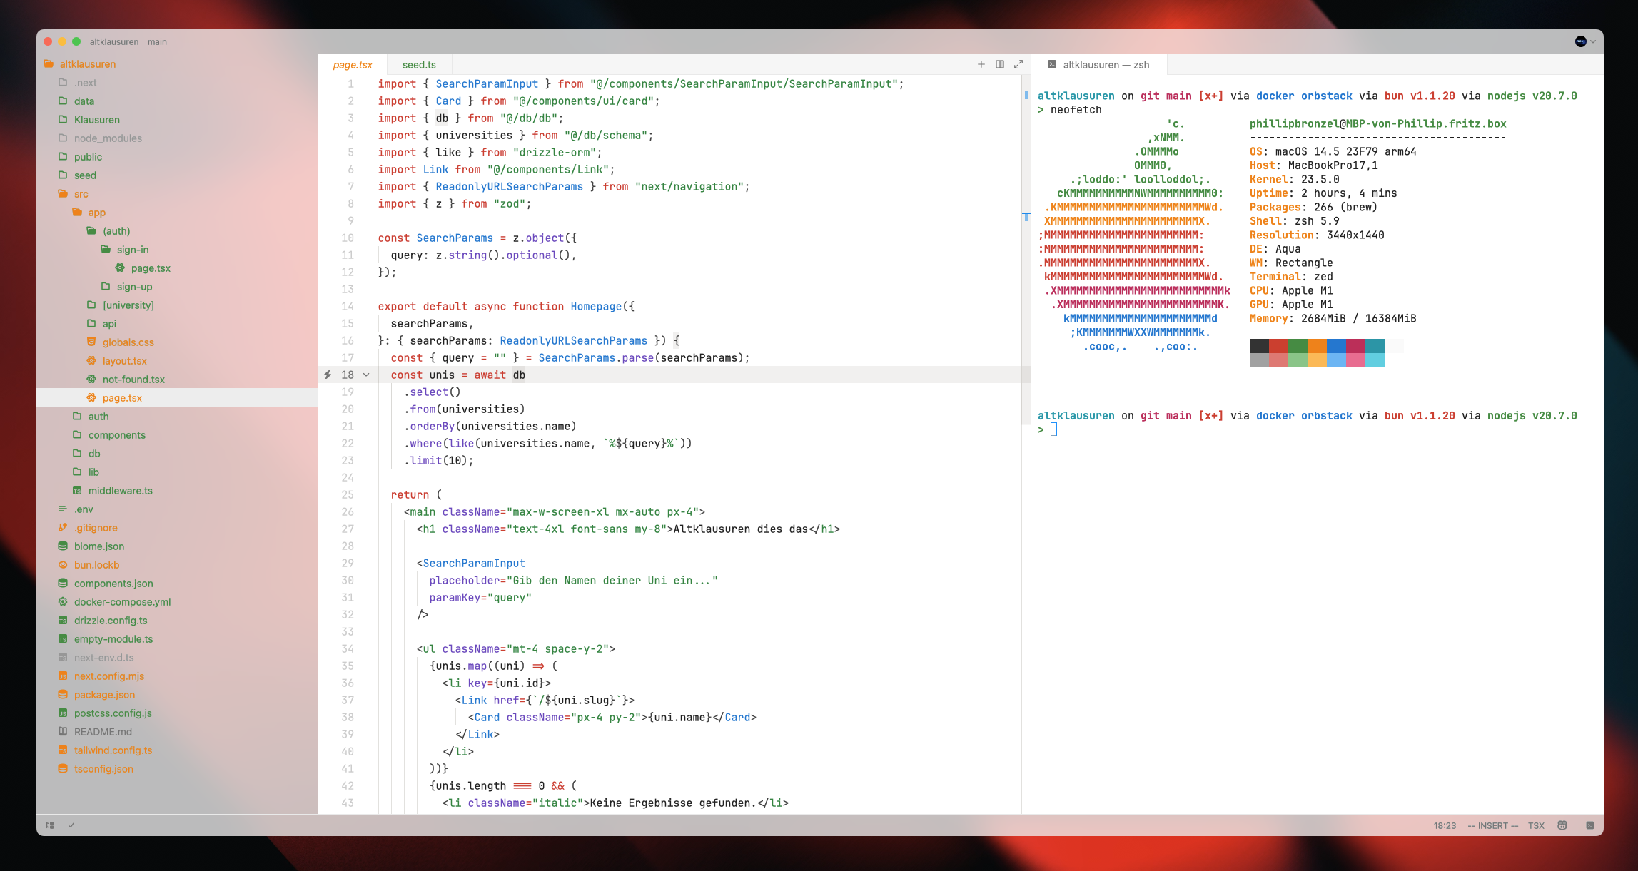This screenshot has width=1638, height=871.
Task: Collapse the src folder
Action: click(177, 194)
